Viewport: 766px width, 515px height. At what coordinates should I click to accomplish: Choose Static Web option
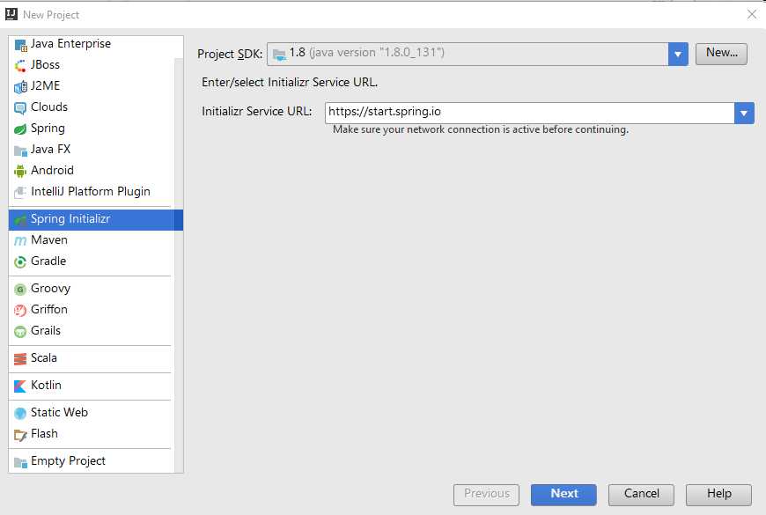(x=91, y=412)
